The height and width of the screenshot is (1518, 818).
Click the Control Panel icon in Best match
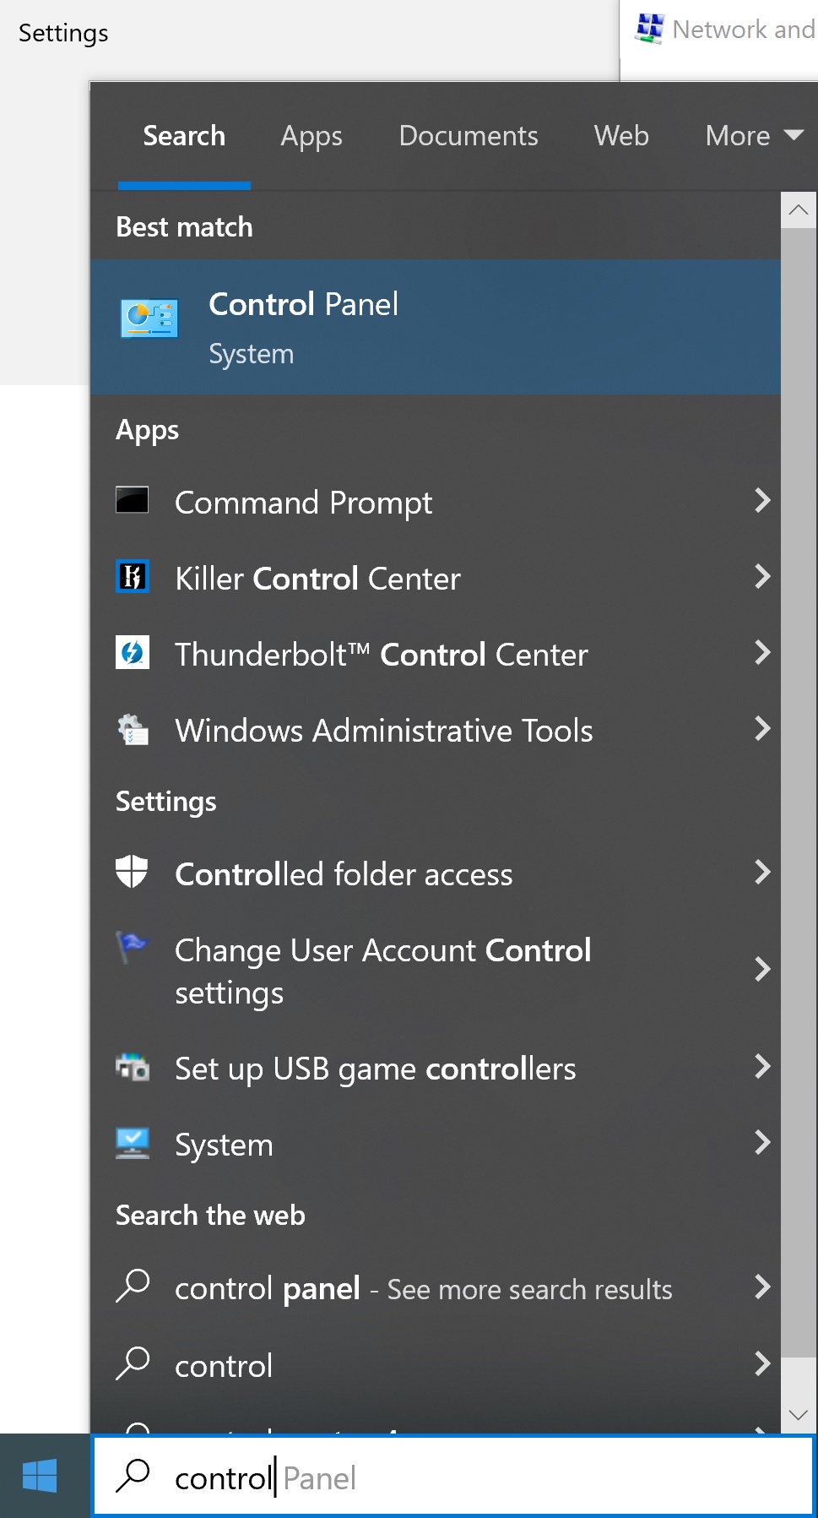[x=149, y=319]
